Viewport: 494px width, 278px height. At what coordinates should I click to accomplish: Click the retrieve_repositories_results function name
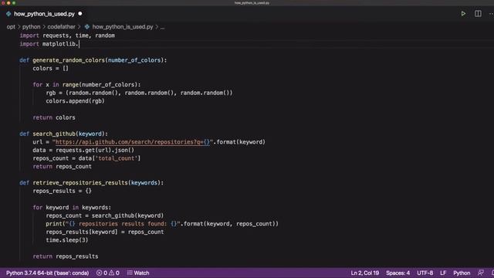80,183
